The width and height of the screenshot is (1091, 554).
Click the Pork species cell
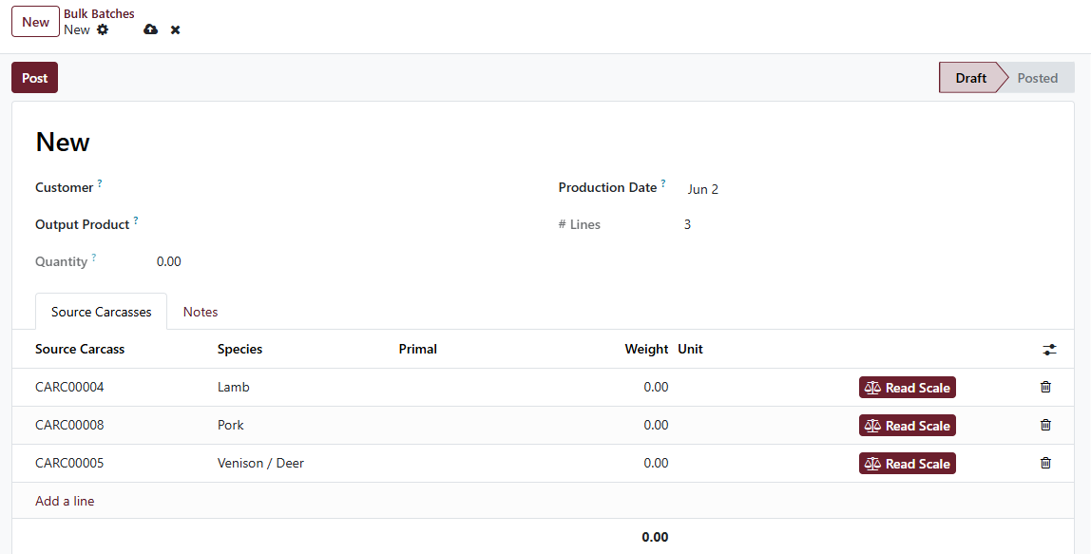coord(230,426)
